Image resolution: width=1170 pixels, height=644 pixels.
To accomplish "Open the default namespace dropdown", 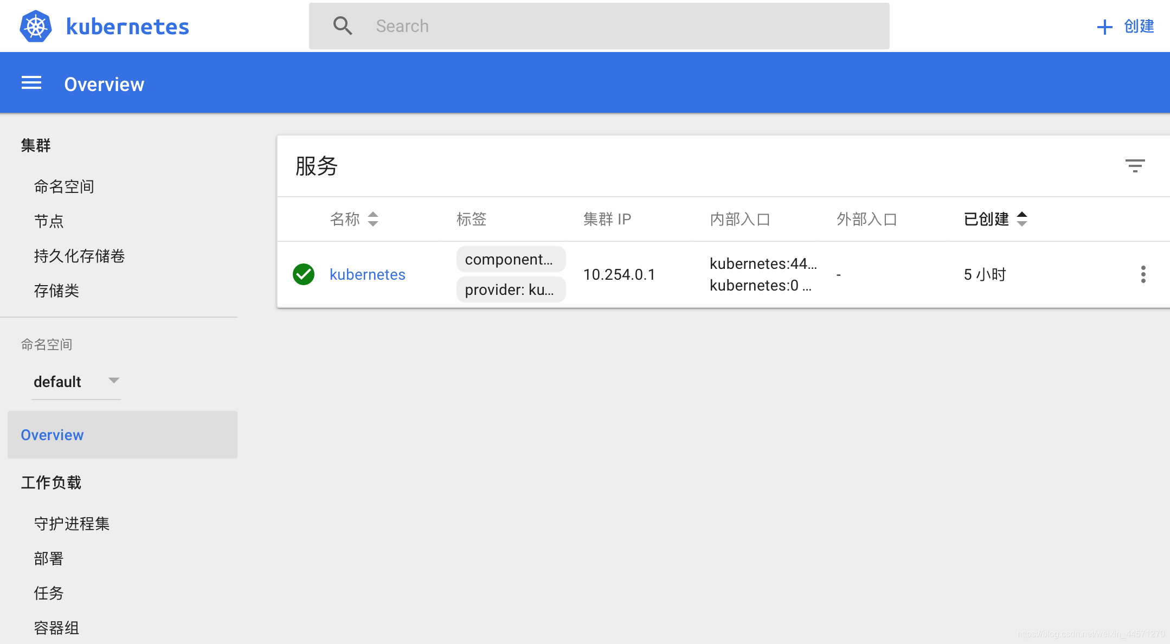I will point(76,382).
